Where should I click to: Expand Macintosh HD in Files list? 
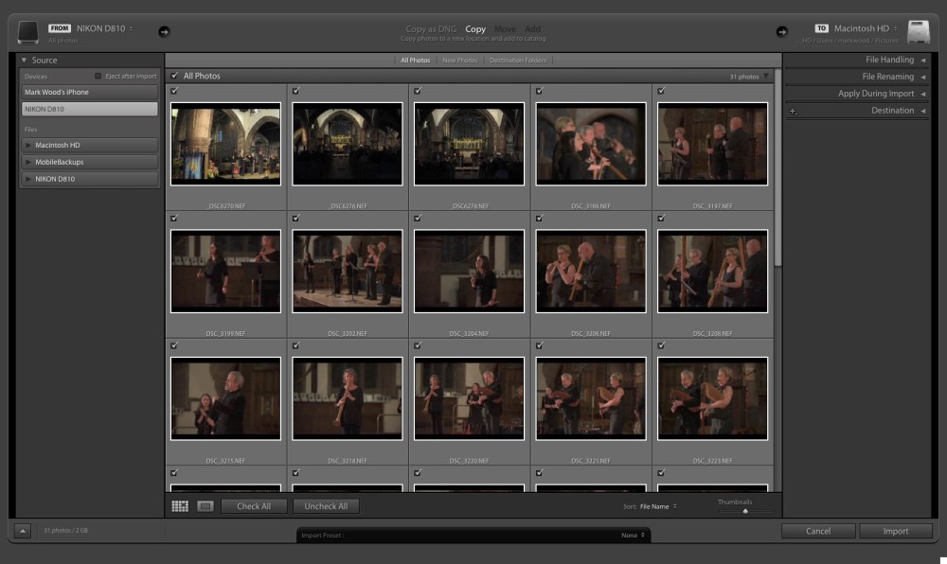27,146
